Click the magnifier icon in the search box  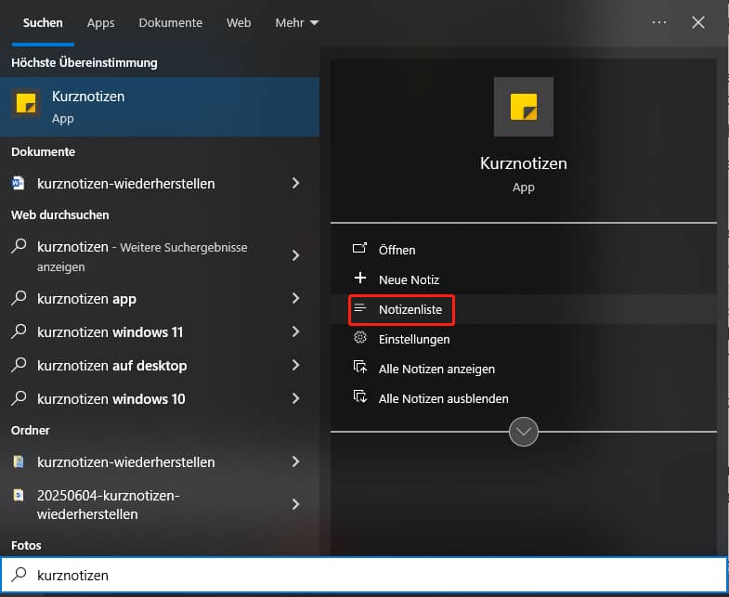[19, 575]
